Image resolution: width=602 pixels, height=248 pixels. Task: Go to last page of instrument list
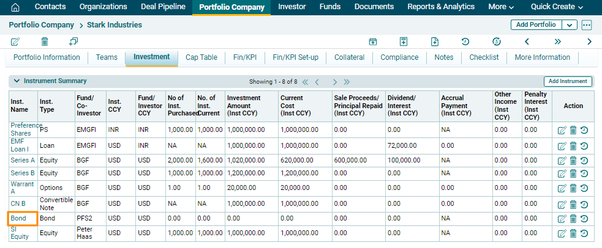point(347,82)
